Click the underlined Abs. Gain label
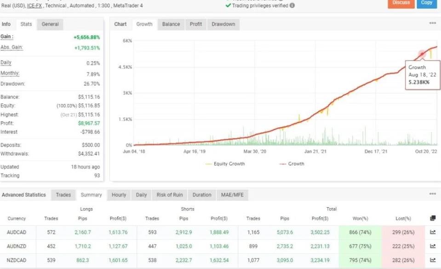441x269 pixels. point(11,48)
